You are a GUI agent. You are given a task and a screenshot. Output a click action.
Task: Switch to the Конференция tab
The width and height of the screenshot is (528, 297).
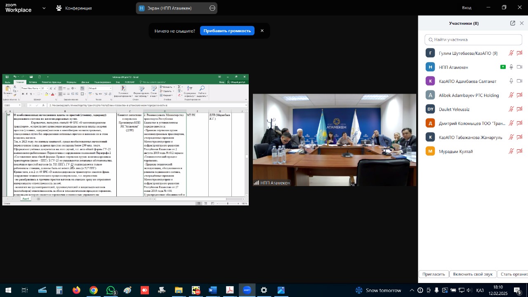(x=74, y=8)
